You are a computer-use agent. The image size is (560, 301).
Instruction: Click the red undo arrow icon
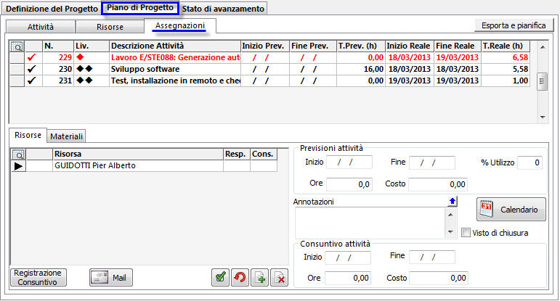point(239,277)
